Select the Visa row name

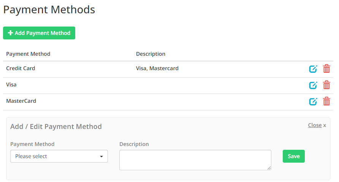[x=11, y=85]
